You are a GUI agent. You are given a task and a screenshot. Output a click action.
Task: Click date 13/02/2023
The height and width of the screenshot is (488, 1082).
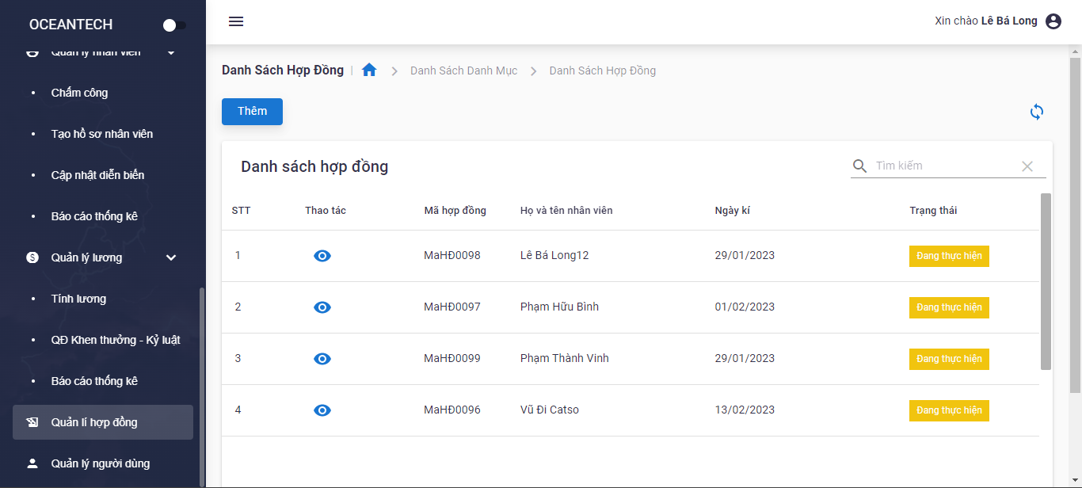point(745,410)
